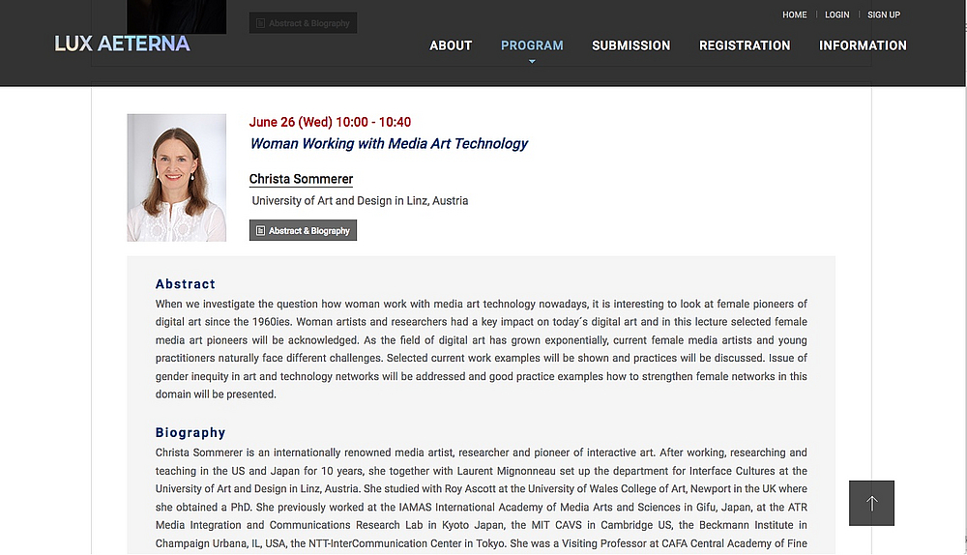The height and width of the screenshot is (555, 967).
Task: Expand the PROGRAM menu caret
Action: click(x=532, y=61)
